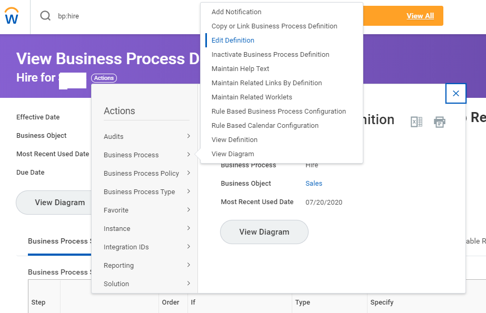Click the Business Process Steps tab
The height and width of the screenshot is (313, 486).
tap(59, 241)
